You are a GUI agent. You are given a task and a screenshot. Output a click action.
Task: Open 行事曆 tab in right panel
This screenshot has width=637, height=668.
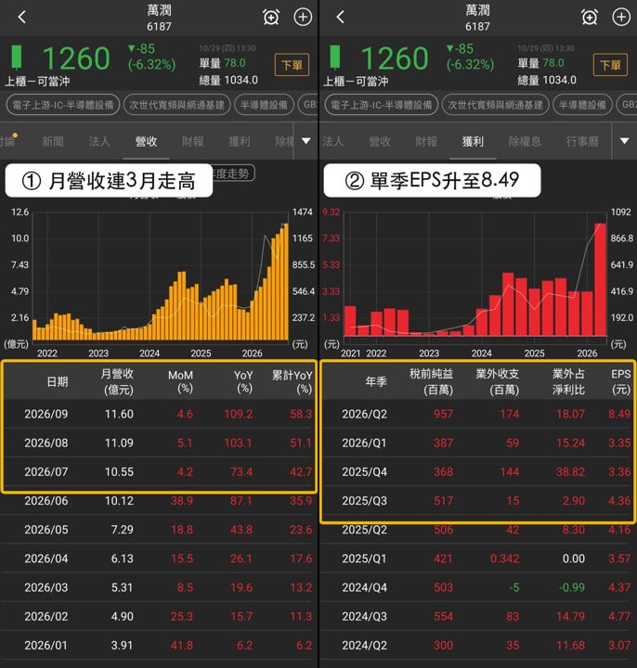point(582,141)
